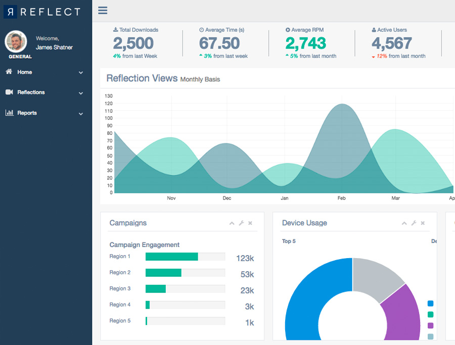Viewport: 455px width, 345px height.
Task: Click the green up arrow by 3%
Action: (201, 55)
